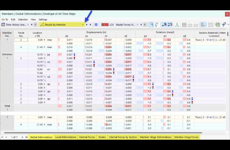Screen dimensions: 230x150
Task: Open the Settings menu
Action: coord(43,19)
